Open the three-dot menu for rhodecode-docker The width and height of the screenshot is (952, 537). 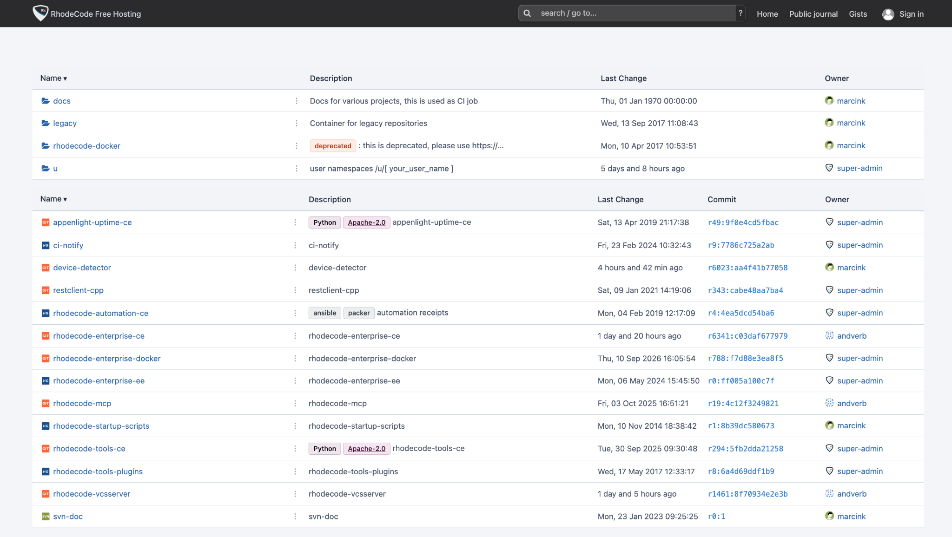point(297,146)
